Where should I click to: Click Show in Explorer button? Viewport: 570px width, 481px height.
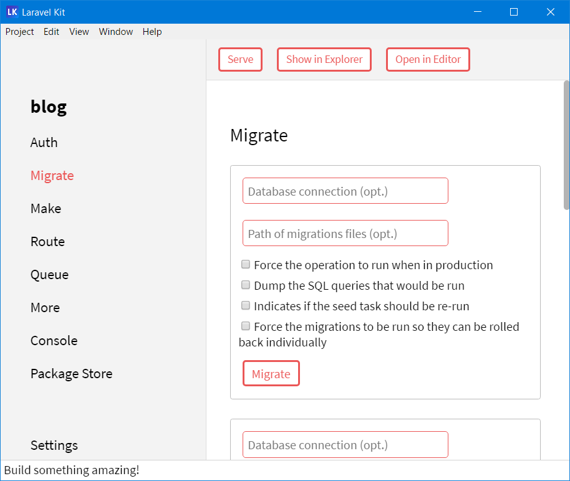324,60
